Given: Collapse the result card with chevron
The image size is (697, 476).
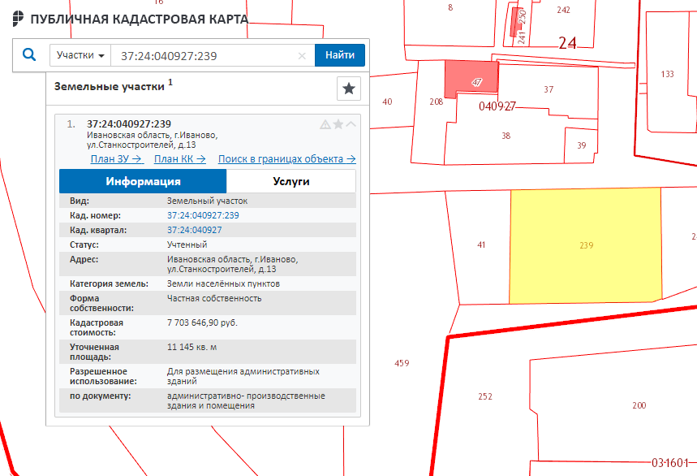Looking at the screenshot, I should coord(351,124).
